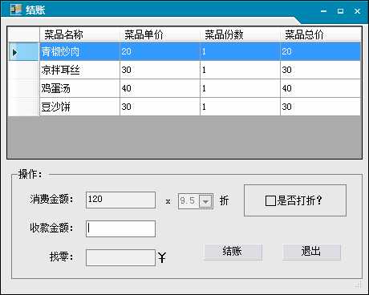Screen dimensions: 369x295
Task: Click total price 30 of 凉拌耳丝
Action: click(321, 70)
